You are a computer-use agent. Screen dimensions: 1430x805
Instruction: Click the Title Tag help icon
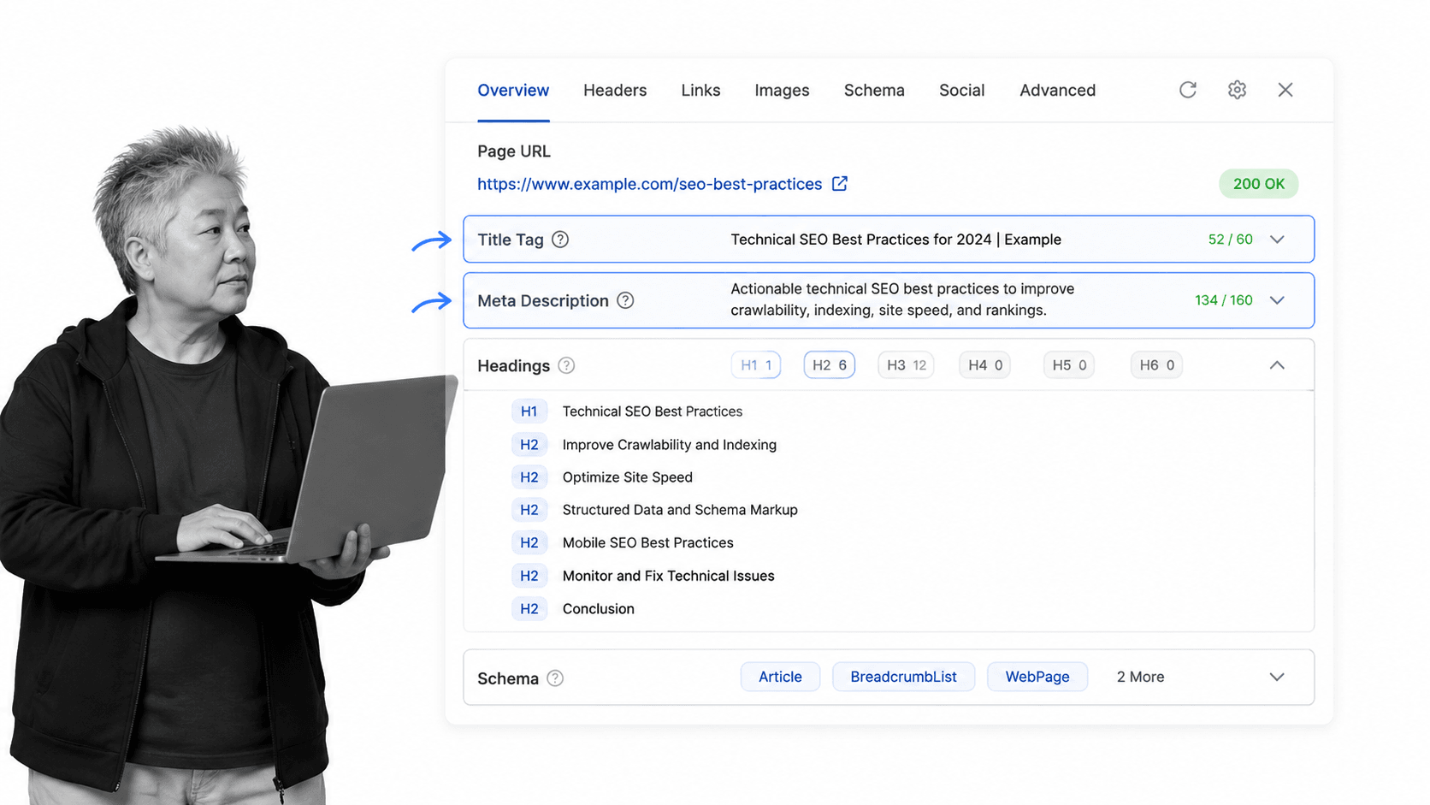click(x=560, y=240)
